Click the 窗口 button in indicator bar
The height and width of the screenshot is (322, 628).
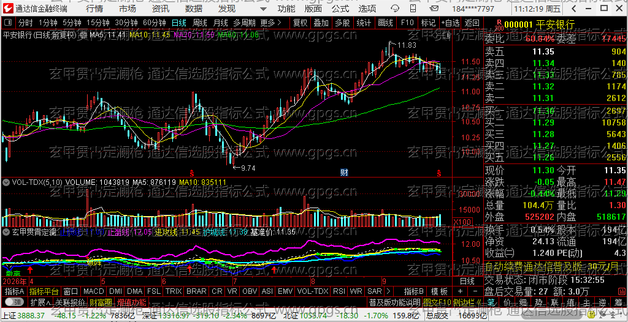click(71, 291)
